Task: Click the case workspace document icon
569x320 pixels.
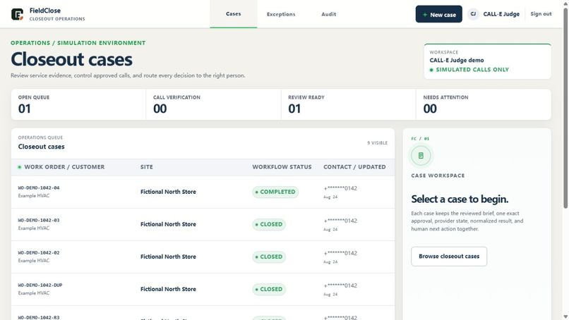Action: (421, 156)
